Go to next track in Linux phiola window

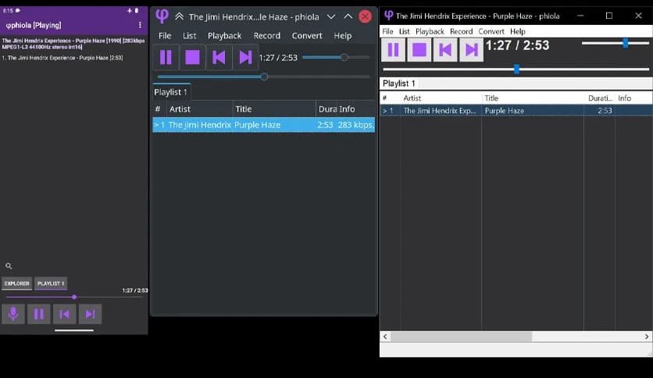pos(245,57)
